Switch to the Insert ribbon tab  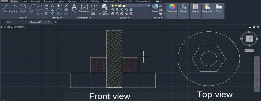click(24, 1)
